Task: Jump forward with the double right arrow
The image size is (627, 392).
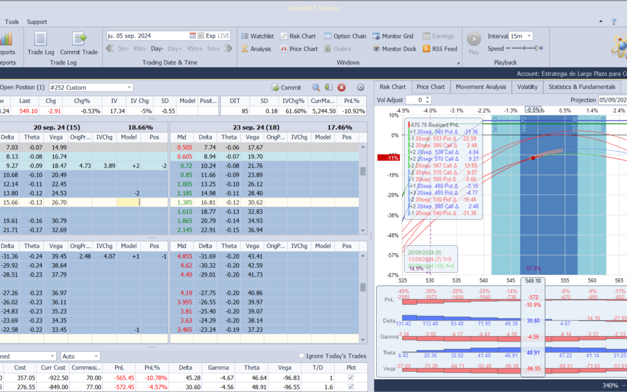Action: pos(228,49)
